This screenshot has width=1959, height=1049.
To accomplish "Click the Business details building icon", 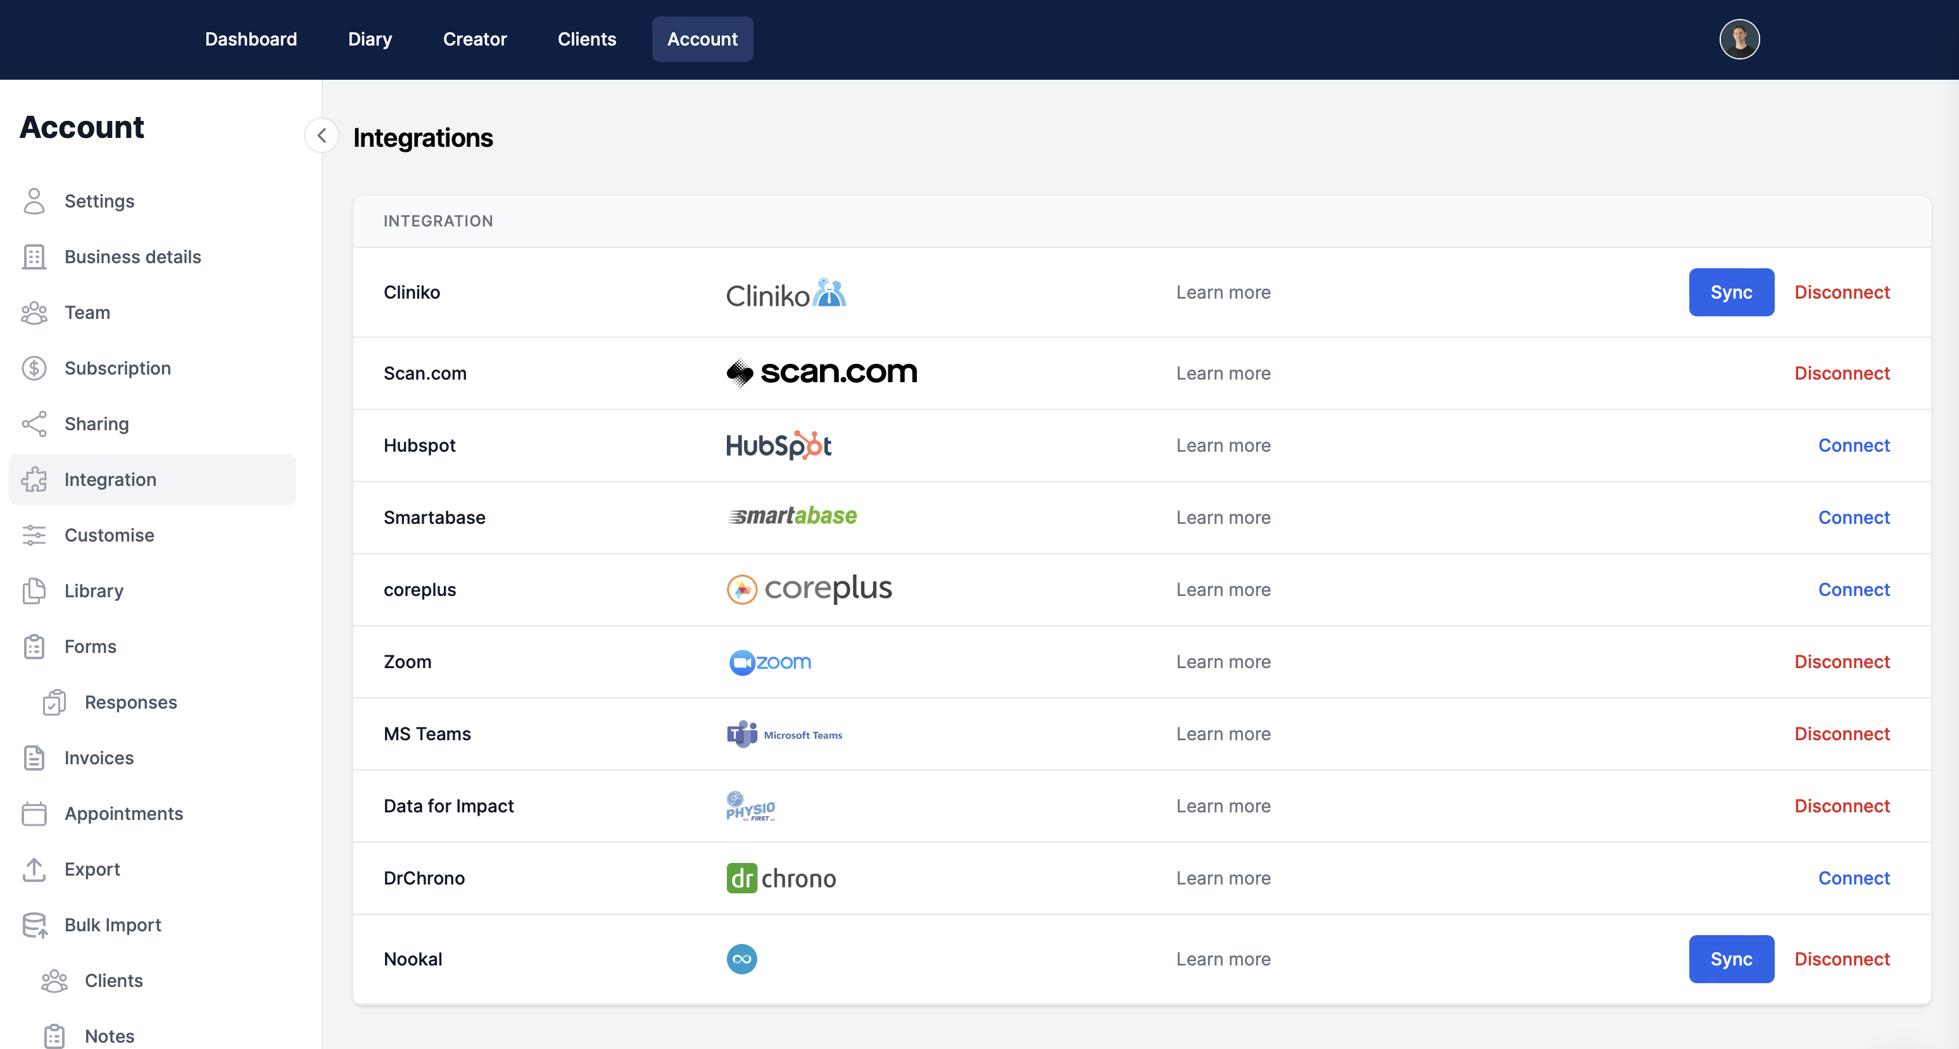I will click(34, 257).
